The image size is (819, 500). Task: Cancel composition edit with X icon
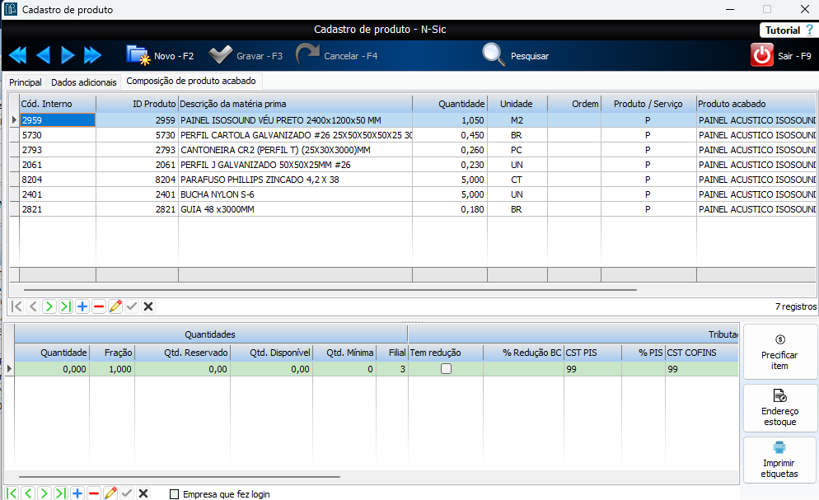coord(148,306)
